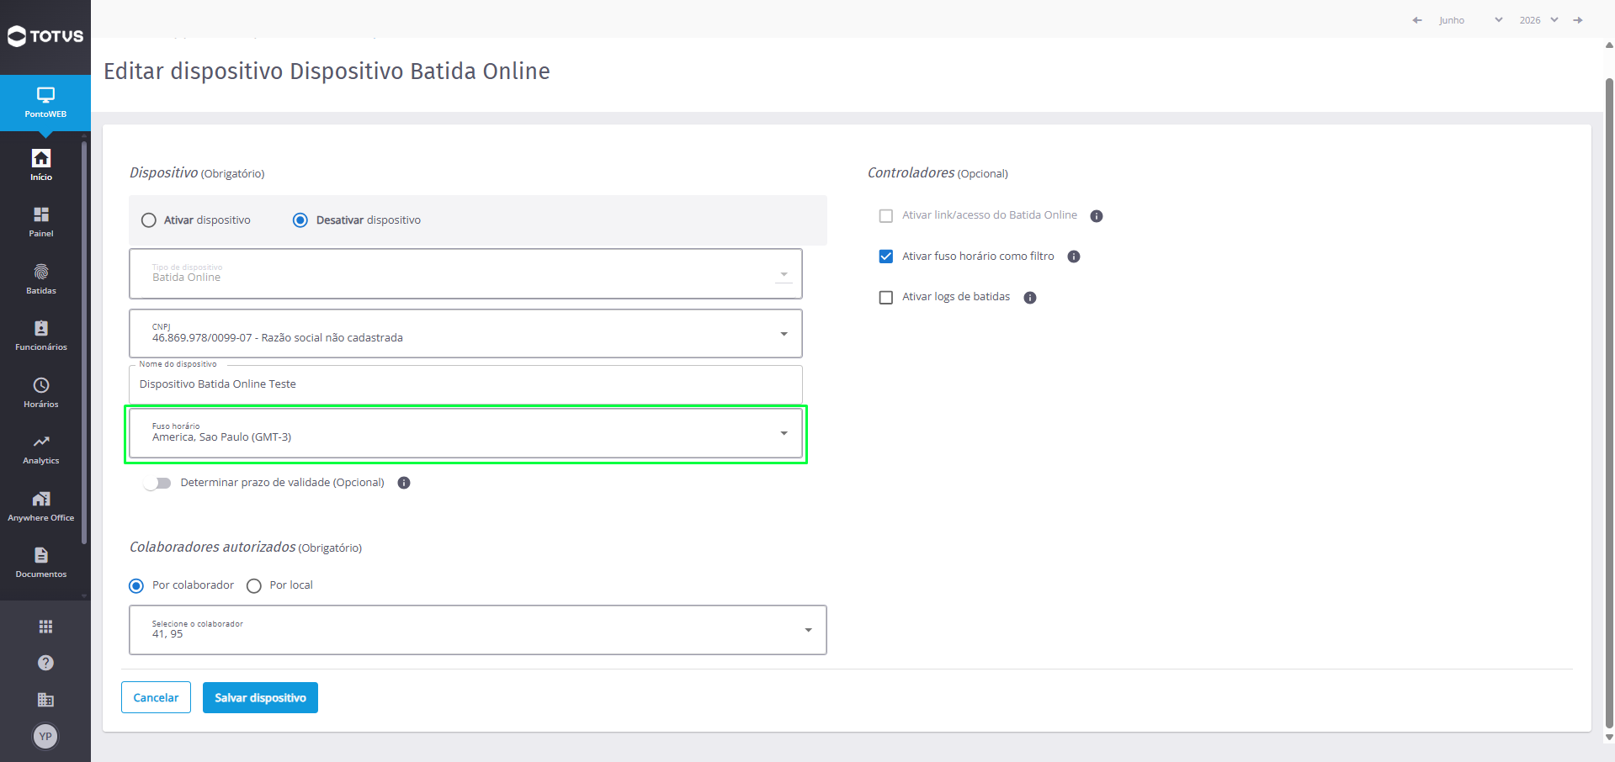The height and width of the screenshot is (762, 1615).
Task: Click Cancelar button
Action: tap(156, 697)
